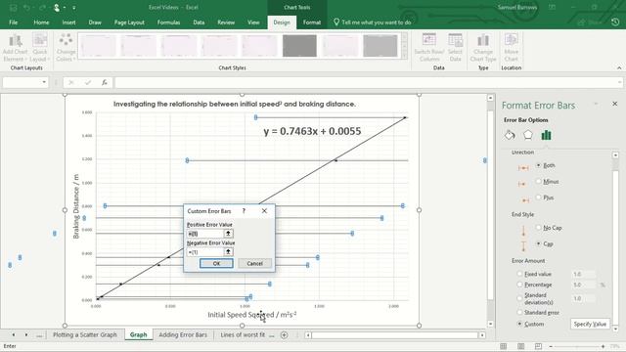Click the Specify Value button

pyautogui.click(x=590, y=324)
